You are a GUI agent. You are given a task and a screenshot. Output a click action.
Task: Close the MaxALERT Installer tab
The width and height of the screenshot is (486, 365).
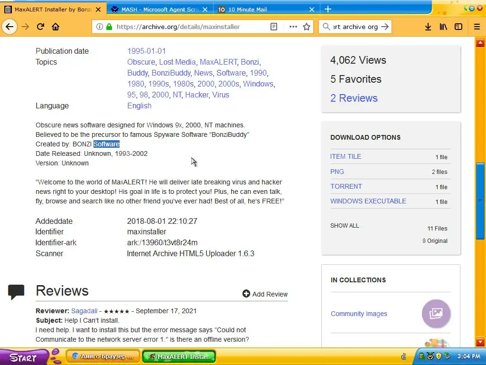point(98,10)
